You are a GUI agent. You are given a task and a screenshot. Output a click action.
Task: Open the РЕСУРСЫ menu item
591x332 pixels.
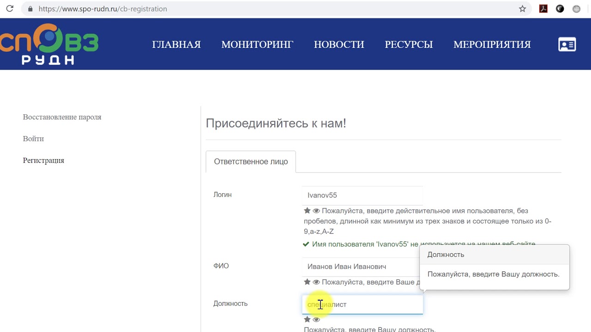click(x=409, y=45)
